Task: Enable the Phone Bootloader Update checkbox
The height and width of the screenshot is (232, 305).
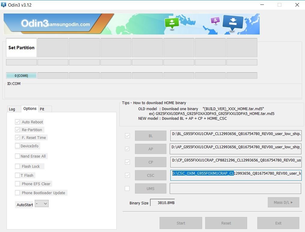Action: click(x=17, y=193)
